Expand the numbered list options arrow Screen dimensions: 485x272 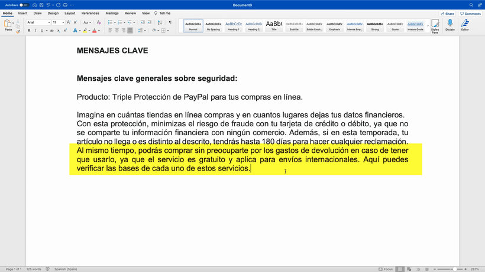click(124, 22)
